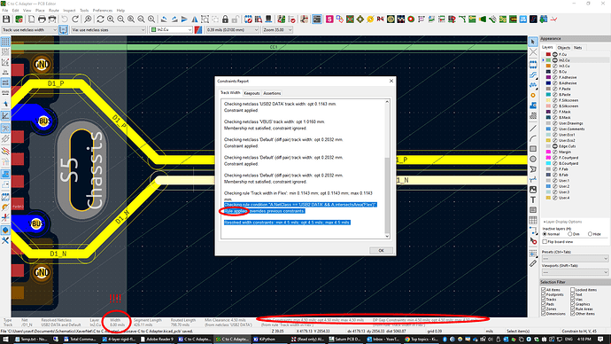Open the Inspect menu

69,11
